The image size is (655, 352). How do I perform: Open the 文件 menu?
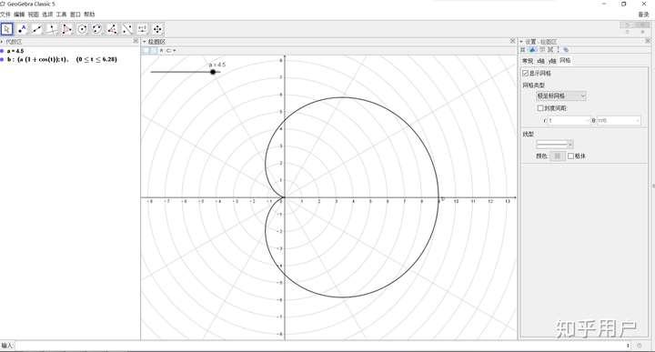click(5, 15)
